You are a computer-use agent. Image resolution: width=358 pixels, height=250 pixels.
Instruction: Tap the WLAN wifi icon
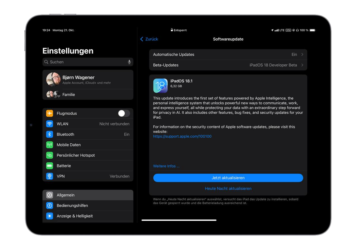point(50,124)
